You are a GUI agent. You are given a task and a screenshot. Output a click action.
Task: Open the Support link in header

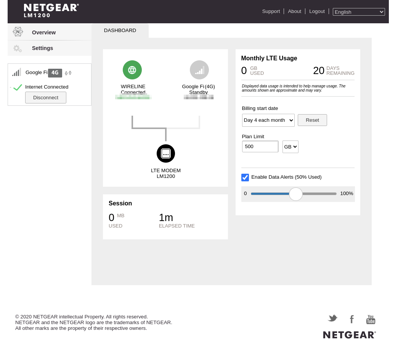coord(271,11)
